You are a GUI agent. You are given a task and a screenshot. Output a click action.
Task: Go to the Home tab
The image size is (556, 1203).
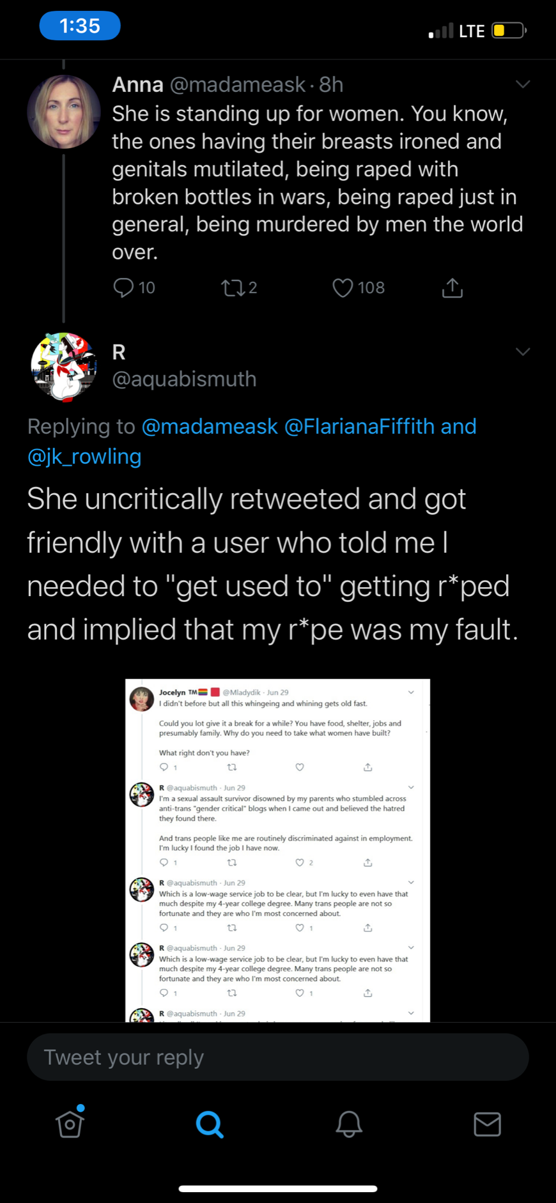coord(70,1124)
